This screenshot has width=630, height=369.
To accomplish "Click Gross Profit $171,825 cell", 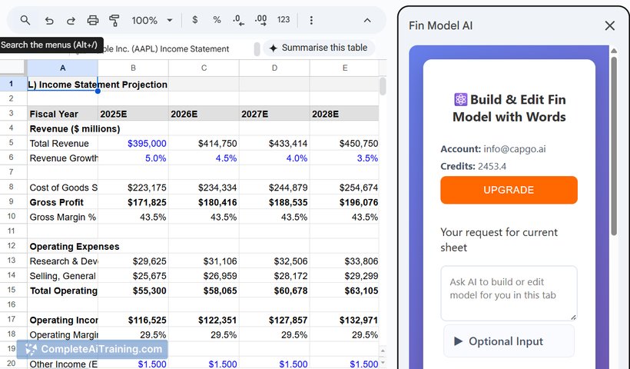I will coord(133,202).
